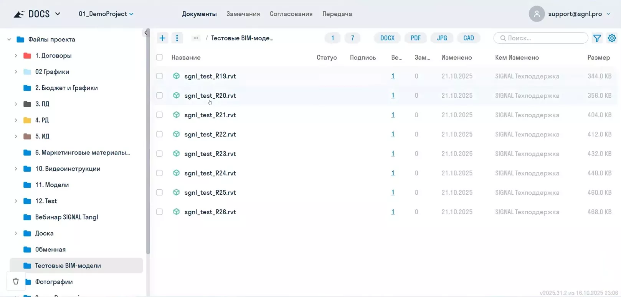Open the 01_DemoProject project dropdown
Screen dimensions: 621x297
tap(106, 14)
